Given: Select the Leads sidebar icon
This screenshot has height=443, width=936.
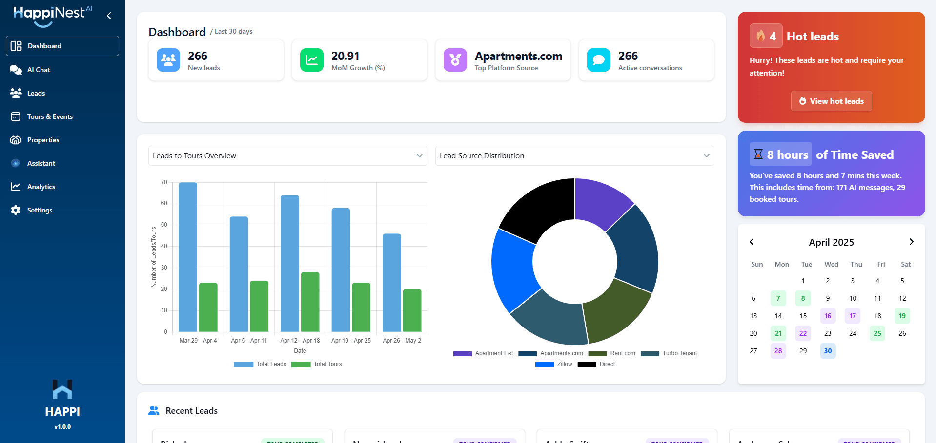Looking at the screenshot, I should [16, 93].
